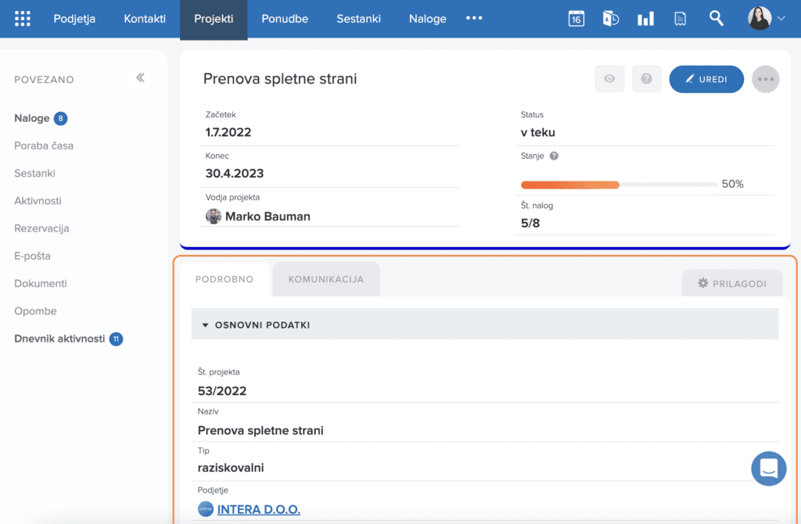Screen dimensions: 801x524
Task: Click the Vodja projekta name Marko Bauman
Action: (268, 217)
